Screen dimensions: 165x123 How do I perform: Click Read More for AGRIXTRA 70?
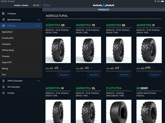coord(94,75)
